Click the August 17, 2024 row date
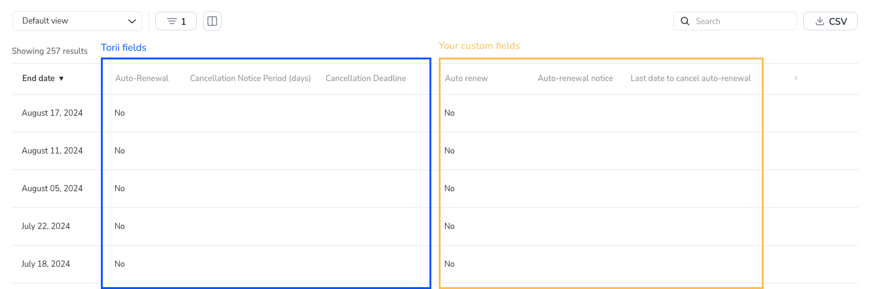Viewport: 888px width, 289px height. point(52,113)
